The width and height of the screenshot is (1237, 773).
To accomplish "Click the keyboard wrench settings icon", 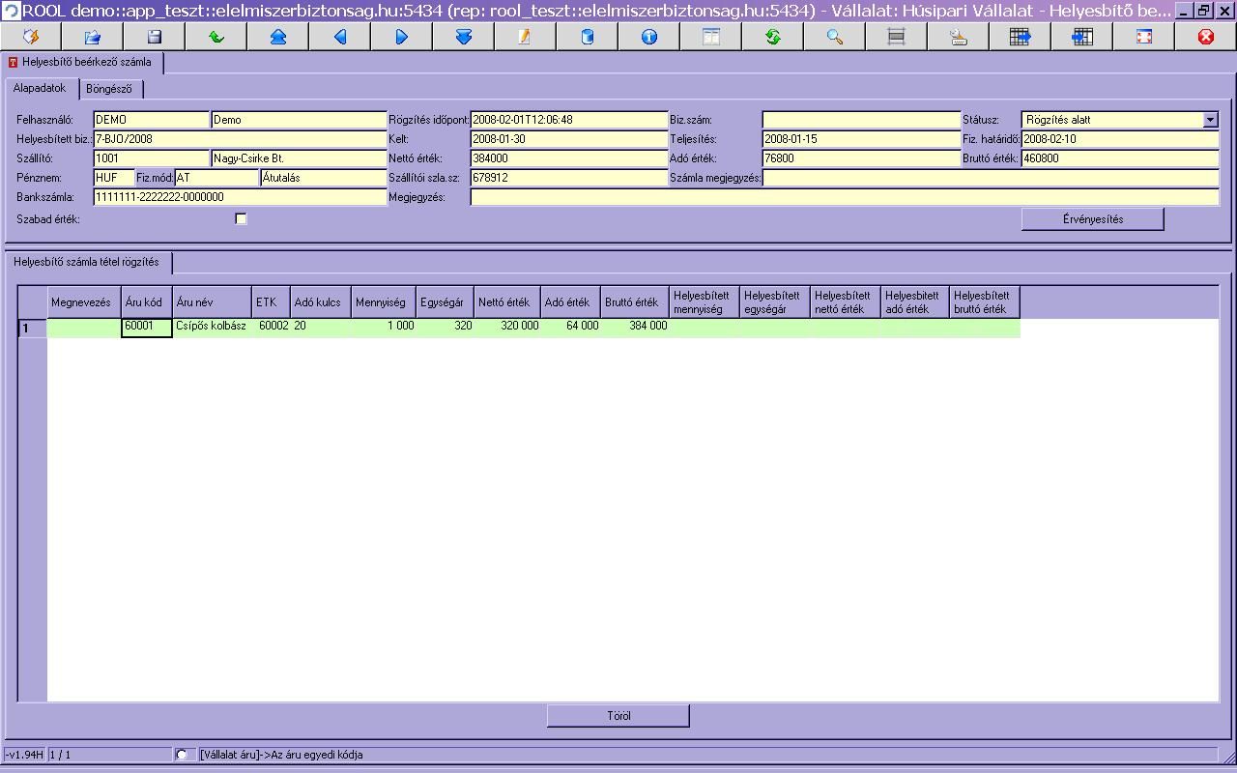I will pos(959,37).
